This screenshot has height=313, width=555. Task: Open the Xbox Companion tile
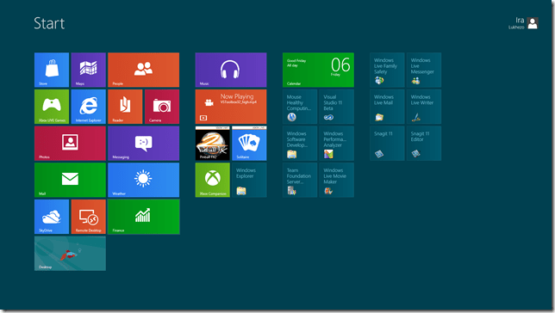point(212,180)
